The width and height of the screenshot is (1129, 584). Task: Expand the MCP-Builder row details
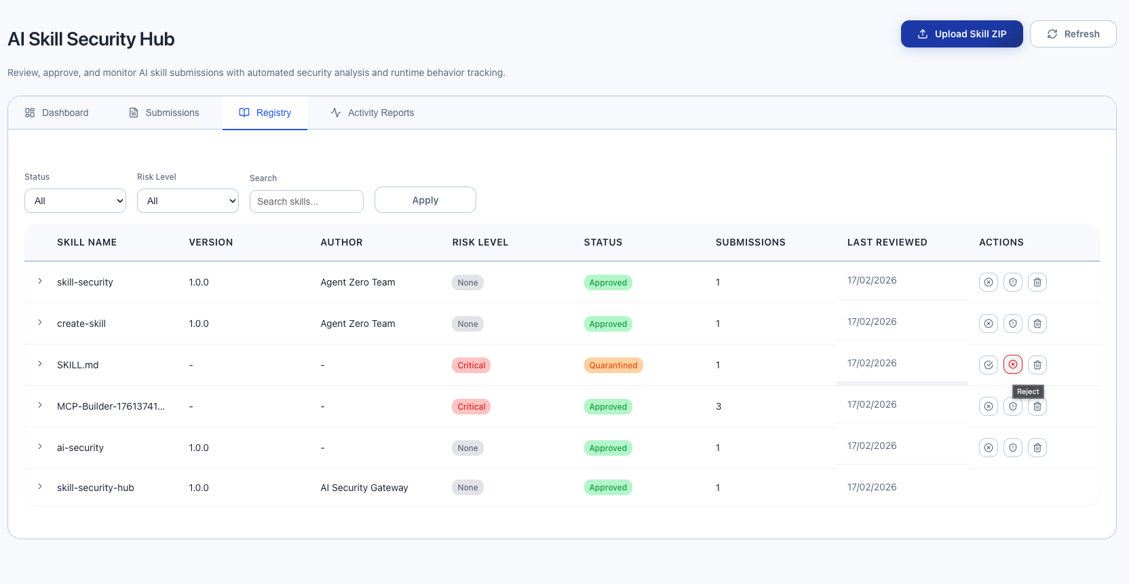click(x=40, y=406)
